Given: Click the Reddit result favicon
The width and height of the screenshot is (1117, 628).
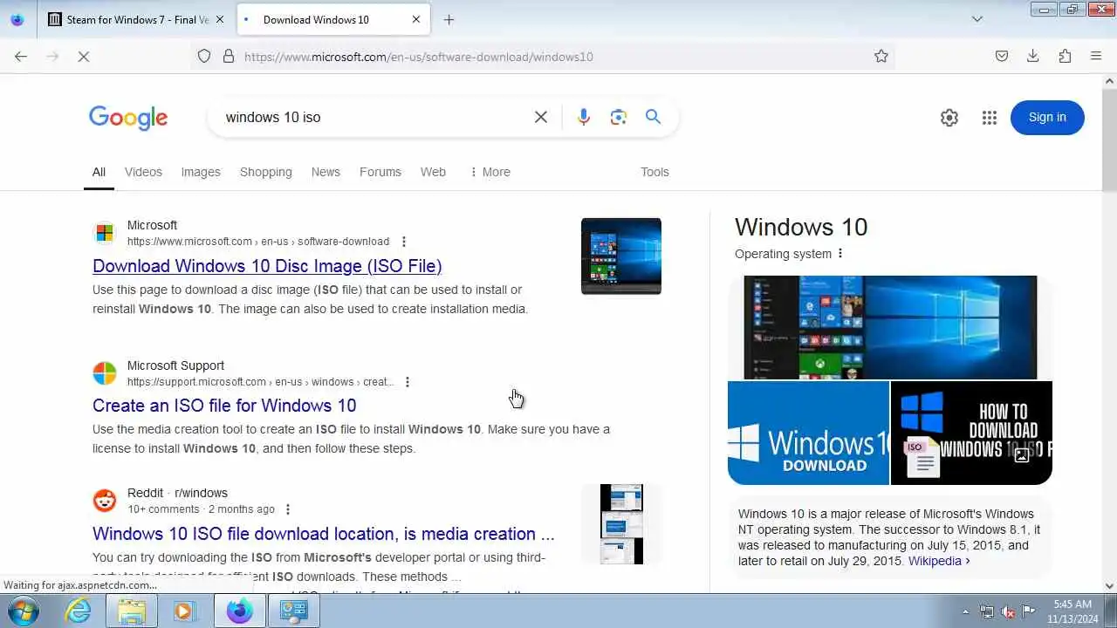Looking at the screenshot, I should click(x=105, y=501).
